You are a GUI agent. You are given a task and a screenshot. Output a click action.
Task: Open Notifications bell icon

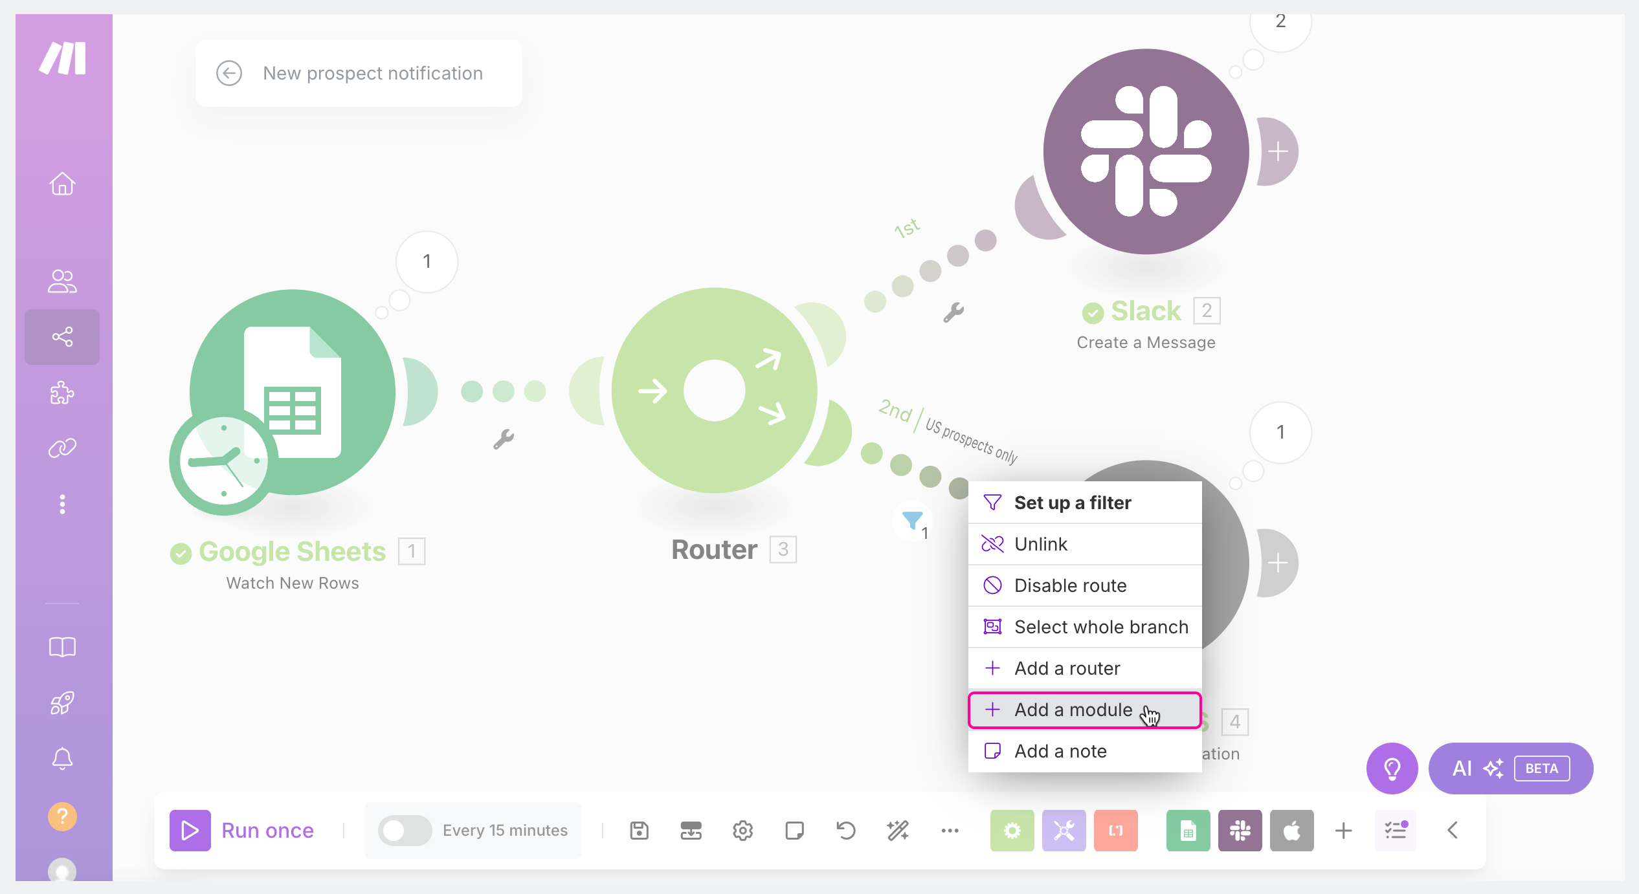coord(62,758)
